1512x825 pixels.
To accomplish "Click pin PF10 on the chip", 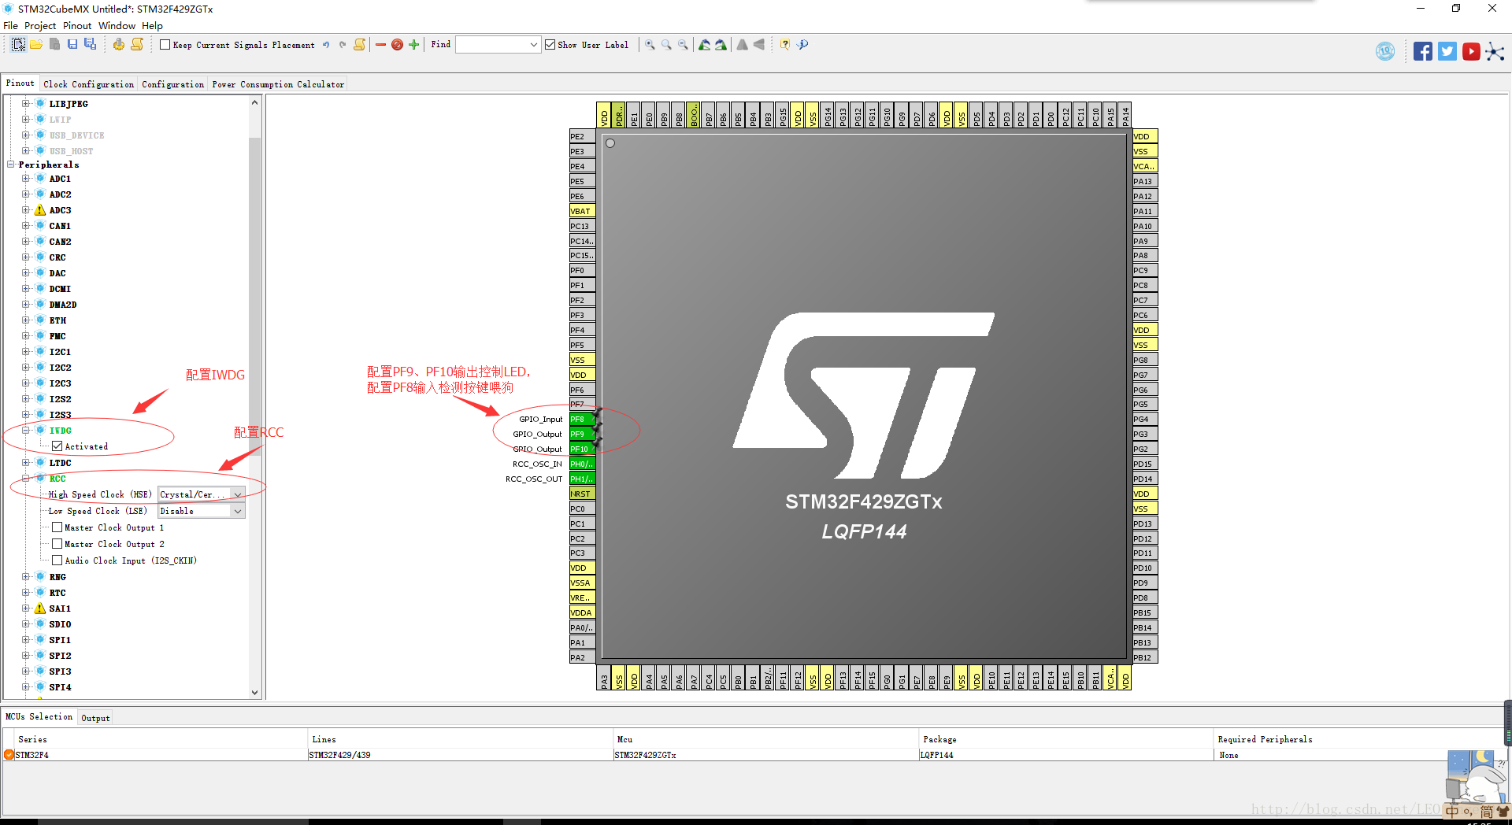I will tap(582, 449).
